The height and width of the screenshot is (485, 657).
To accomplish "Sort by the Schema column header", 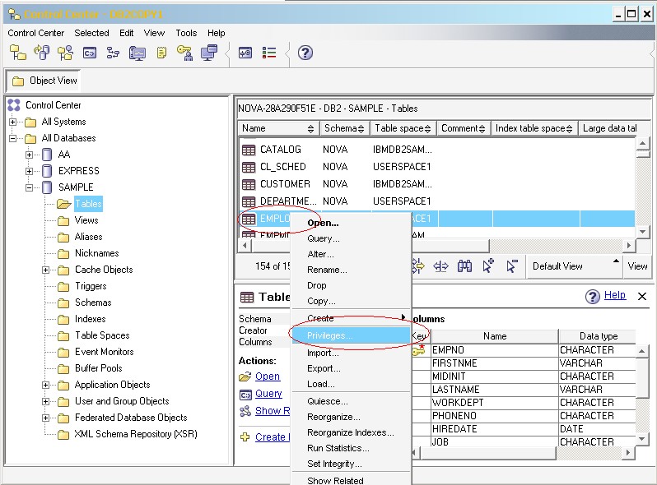I will click(x=344, y=128).
